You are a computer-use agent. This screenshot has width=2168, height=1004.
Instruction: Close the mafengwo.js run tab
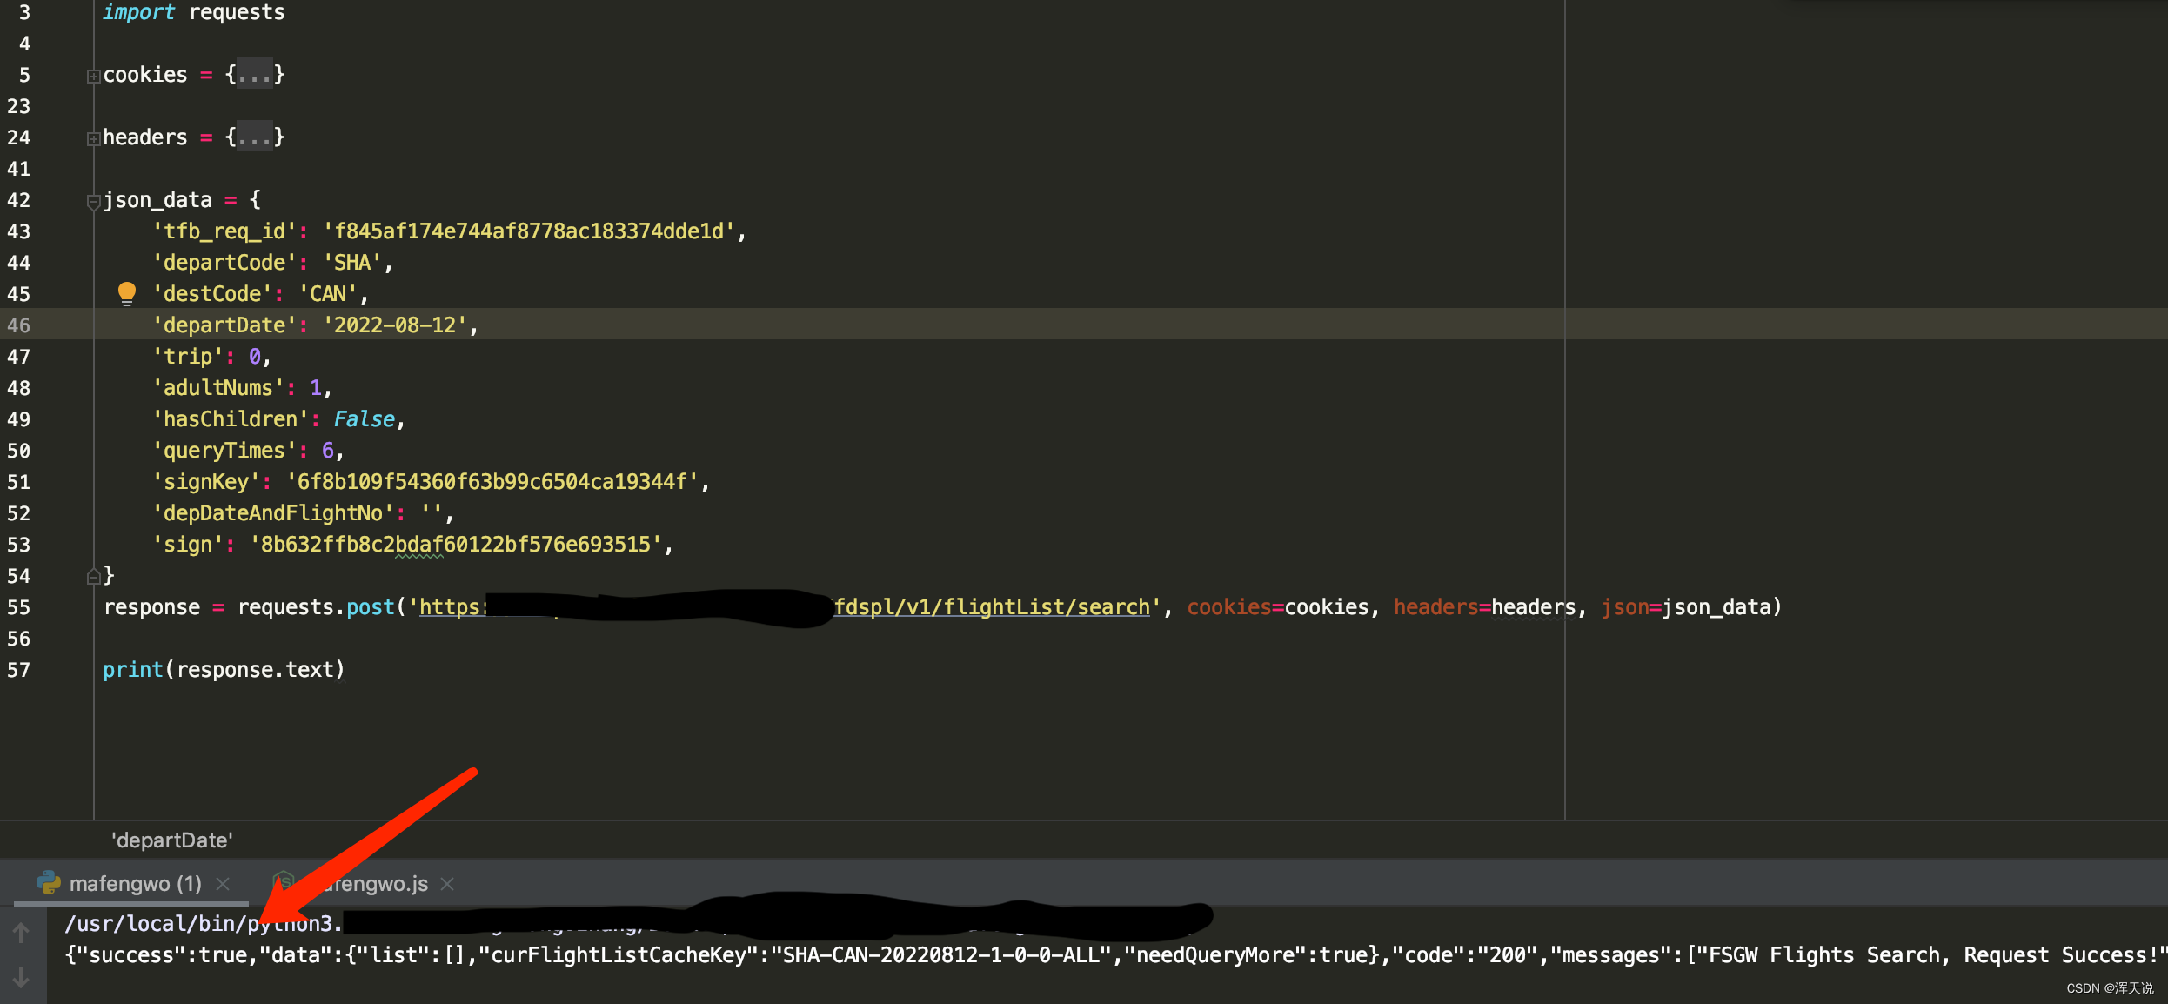[447, 884]
